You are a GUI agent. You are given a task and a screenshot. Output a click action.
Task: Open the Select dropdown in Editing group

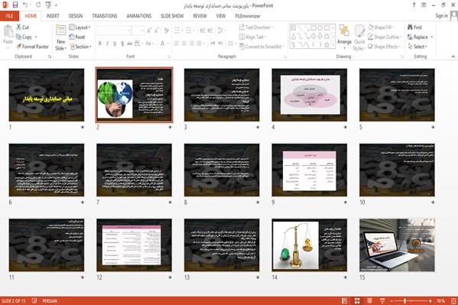tap(417, 47)
